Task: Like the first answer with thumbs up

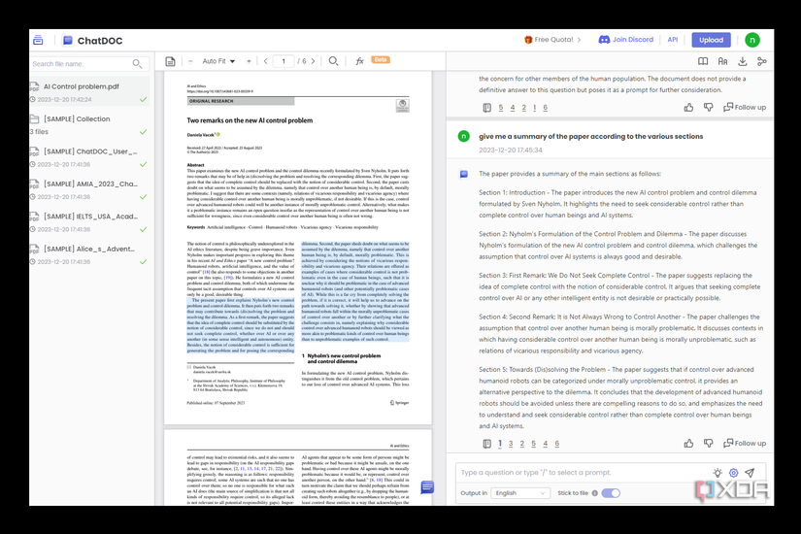Action: coord(688,108)
